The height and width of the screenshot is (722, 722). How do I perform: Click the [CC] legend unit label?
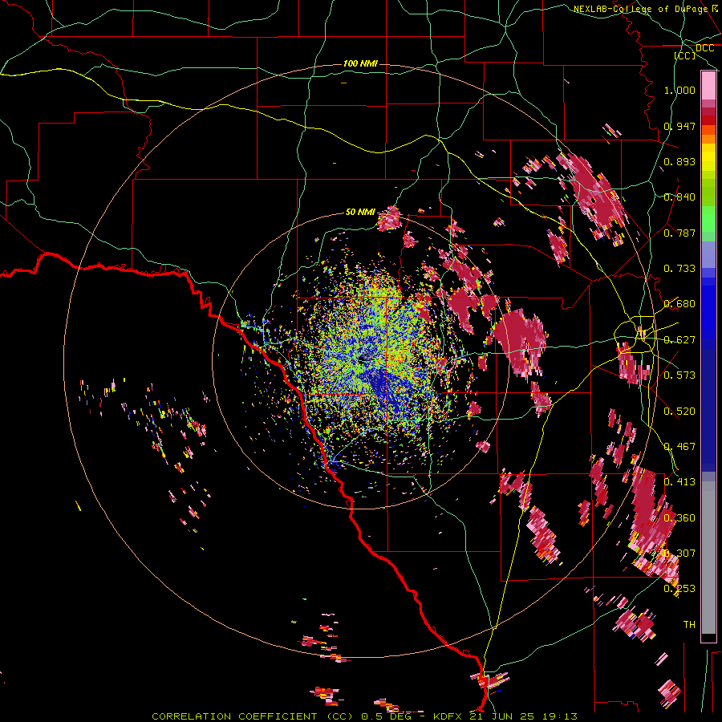click(x=685, y=55)
